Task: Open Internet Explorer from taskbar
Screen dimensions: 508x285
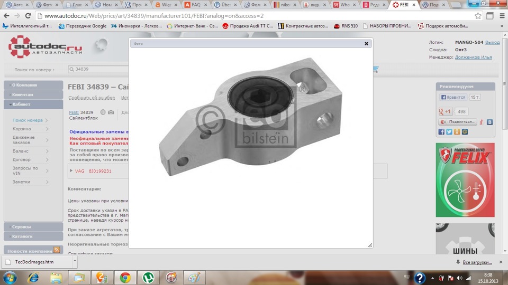Action: pos(33,278)
